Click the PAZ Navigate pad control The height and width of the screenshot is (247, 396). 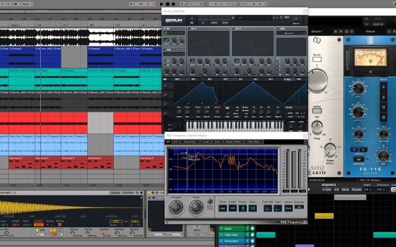coord(176,207)
